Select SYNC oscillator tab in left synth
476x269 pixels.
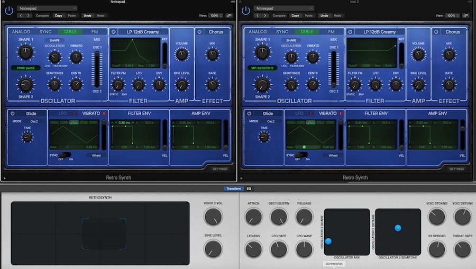(45, 32)
